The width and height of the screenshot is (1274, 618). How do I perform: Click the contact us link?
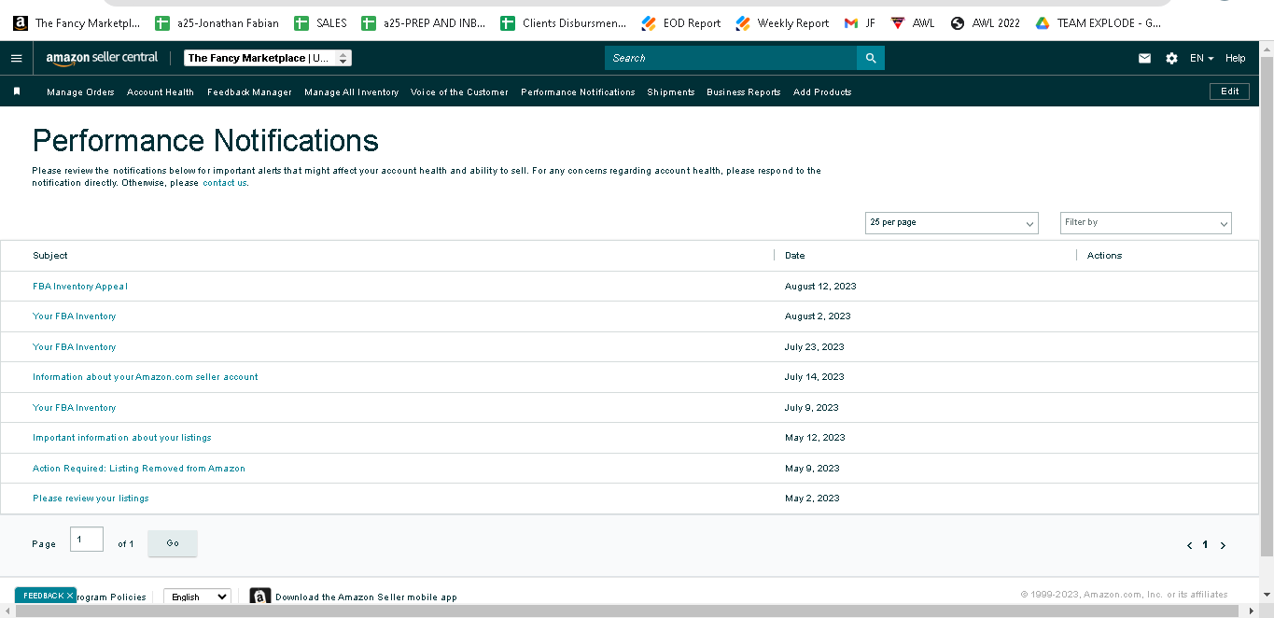[x=225, y=183]
